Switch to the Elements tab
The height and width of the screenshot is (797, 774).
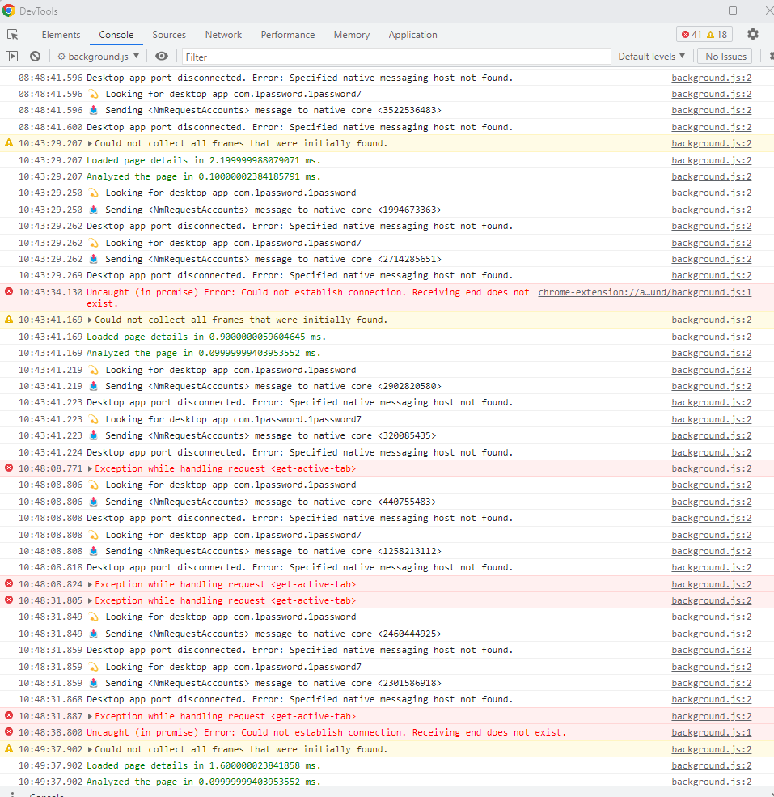61,35
